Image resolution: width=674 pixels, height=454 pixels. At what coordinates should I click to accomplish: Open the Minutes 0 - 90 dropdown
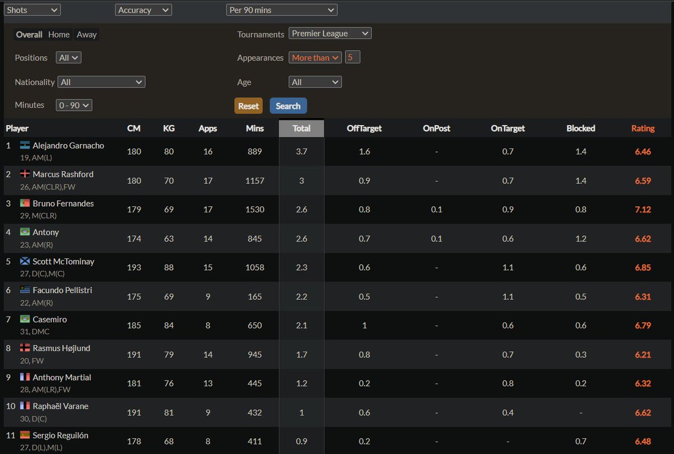coord(74,105)
